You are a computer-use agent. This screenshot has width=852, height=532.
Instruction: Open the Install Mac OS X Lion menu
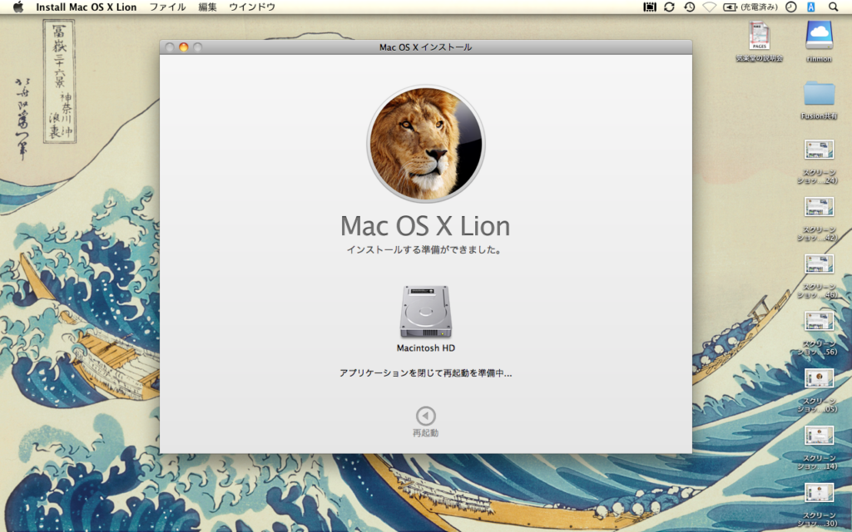(86, 7)
